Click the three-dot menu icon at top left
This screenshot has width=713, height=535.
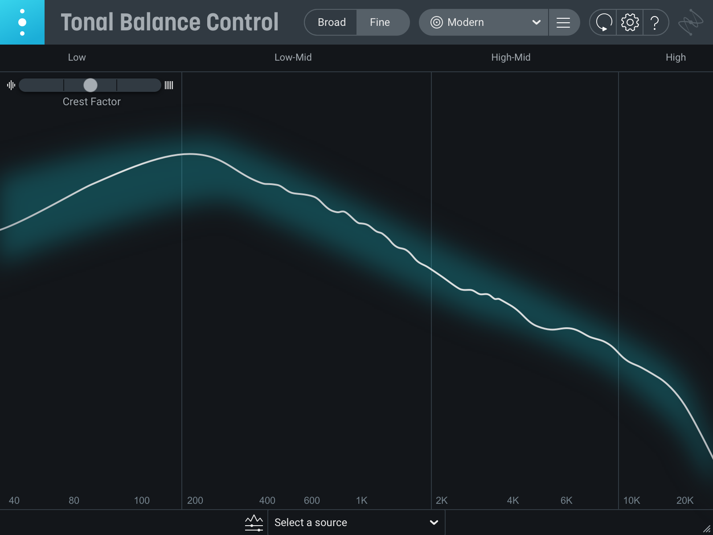[22, 22]
